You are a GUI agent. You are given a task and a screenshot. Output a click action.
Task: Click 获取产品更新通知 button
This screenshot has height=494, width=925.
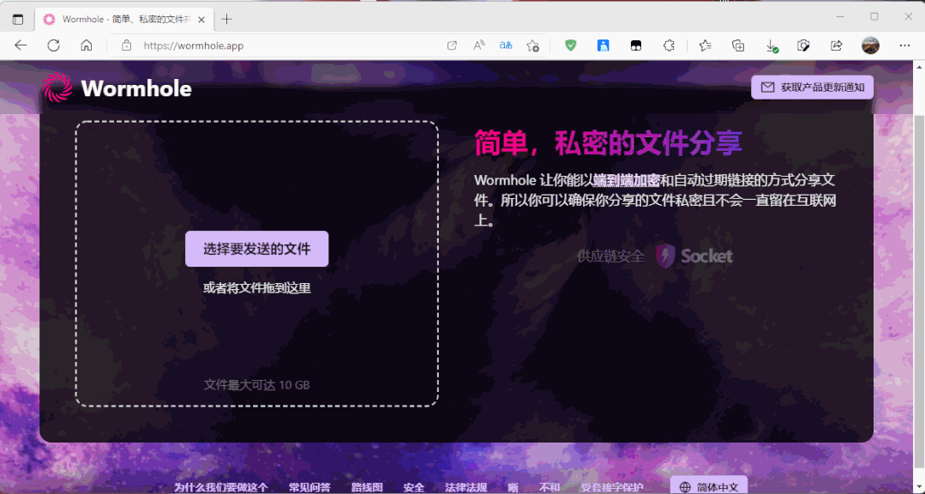point(812,87)
